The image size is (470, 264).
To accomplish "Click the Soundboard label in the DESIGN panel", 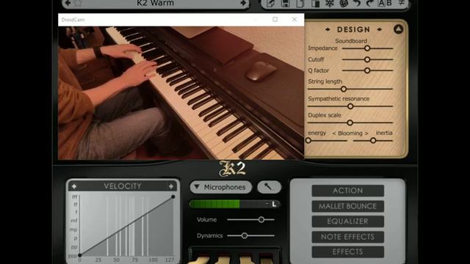I will [351, 41].
